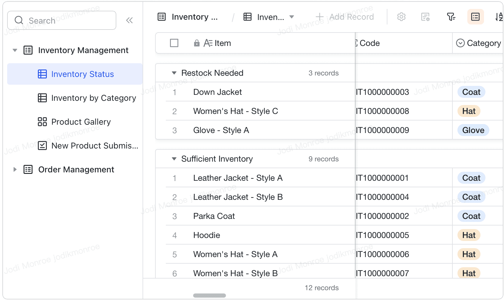Image resolution: width=504 pixels, height=303 pixels.
Task: Click the plus icon of Add Record
Action: [x=319, y=17]
